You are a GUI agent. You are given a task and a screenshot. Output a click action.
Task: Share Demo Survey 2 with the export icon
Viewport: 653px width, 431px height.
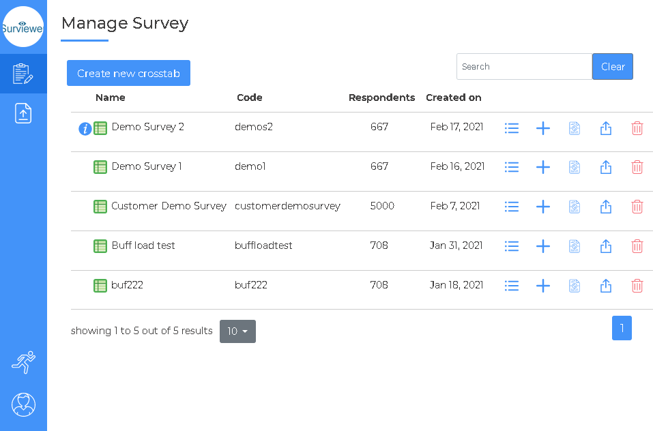tap(605, 128)
